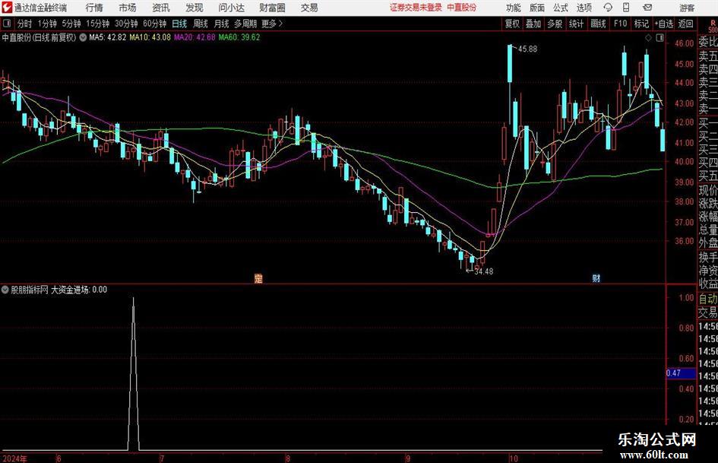Image resolution: width=718 pixels, height=463 pixels.
Task: Toggle left side panel icon beside 分时
Action: tap(6, 24)
